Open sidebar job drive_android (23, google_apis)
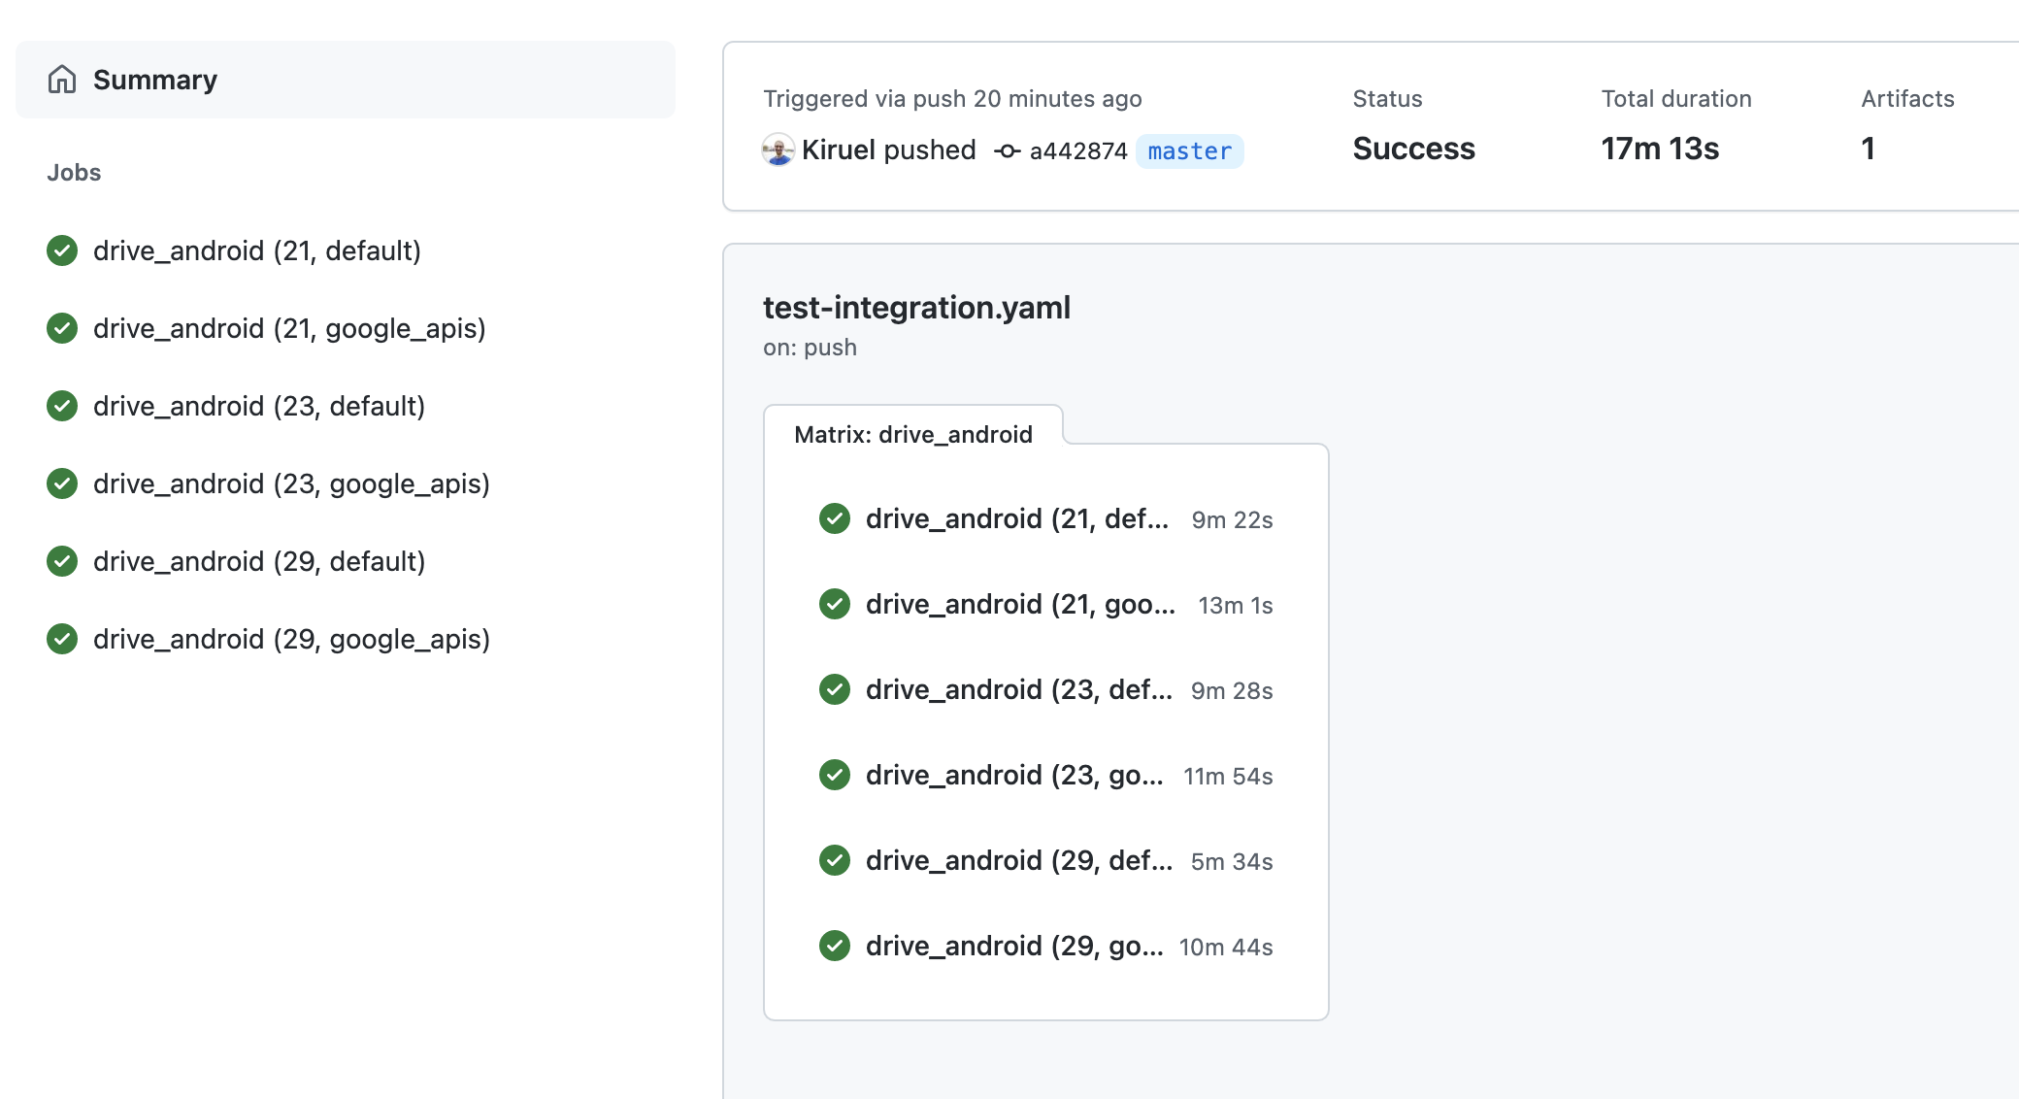Image resolution: width=2019 pixels, height=1099 pixels. click(291, 483)
